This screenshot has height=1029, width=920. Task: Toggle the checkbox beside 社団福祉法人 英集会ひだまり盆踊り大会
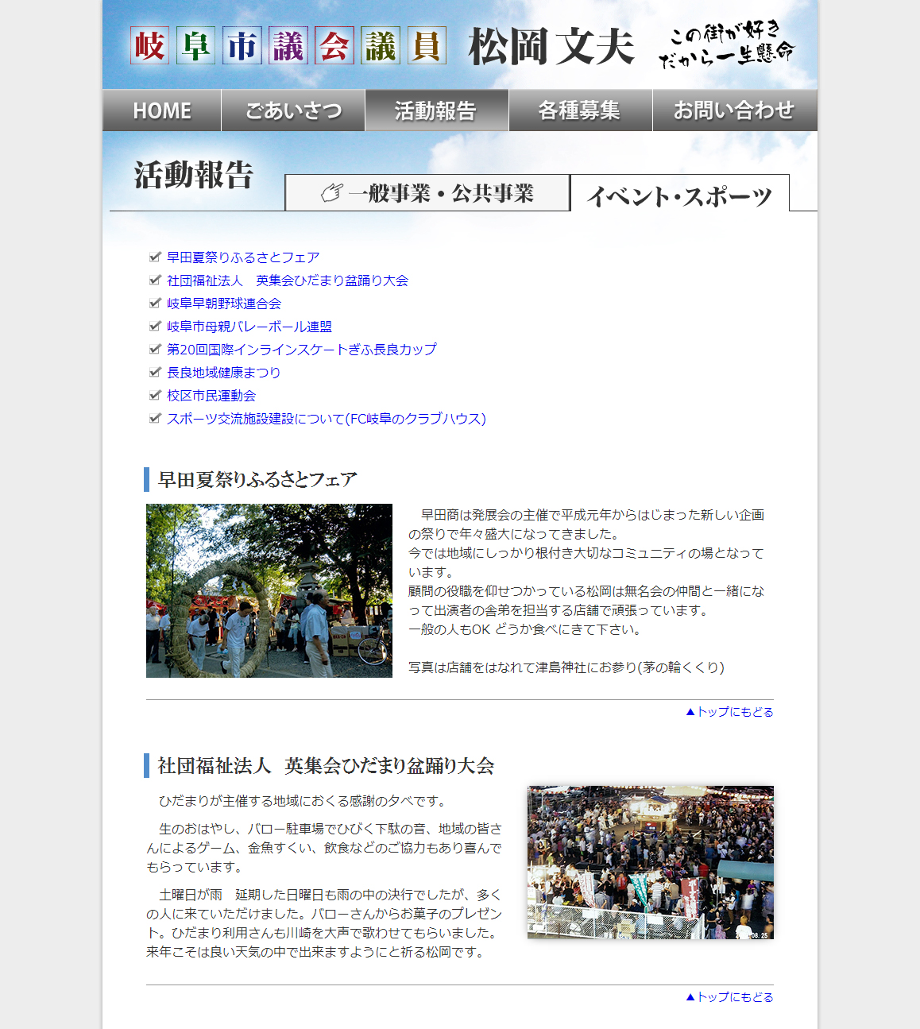pyautogui.click(x=154, y=280)
